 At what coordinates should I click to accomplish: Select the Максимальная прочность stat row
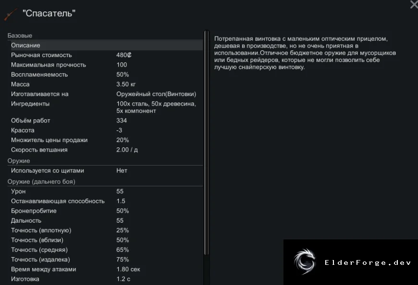[x=105, y=65]
